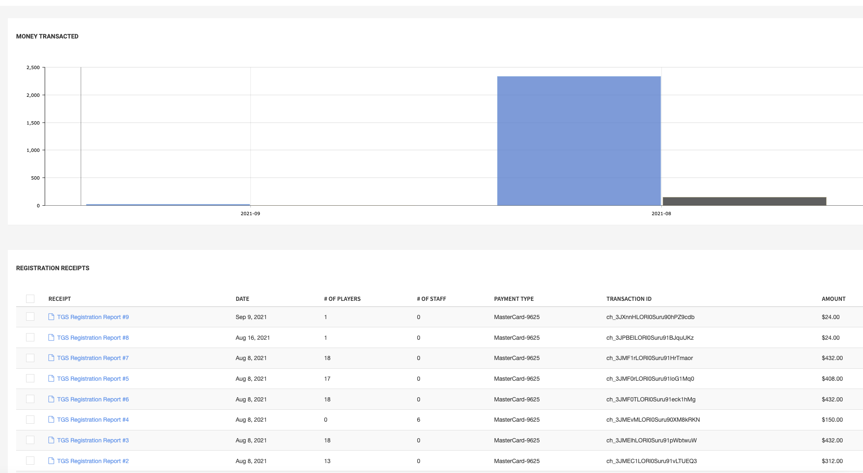863x473 pixels.
Task: Open TGS Registration Report #2 link
Action: (x=93, y=461)
